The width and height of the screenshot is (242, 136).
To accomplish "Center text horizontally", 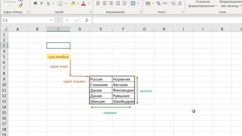I will pyautogui.click(x=104, y=3).
